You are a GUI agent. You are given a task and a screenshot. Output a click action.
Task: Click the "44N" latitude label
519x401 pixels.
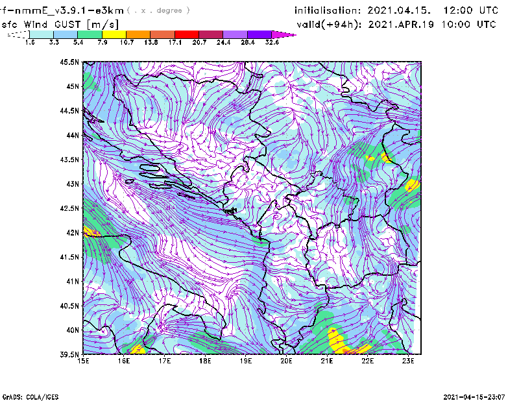coord(73,135)
